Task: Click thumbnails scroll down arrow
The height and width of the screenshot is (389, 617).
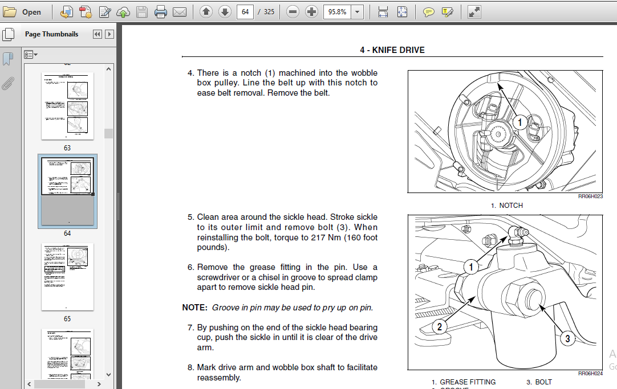Action: 108,374
